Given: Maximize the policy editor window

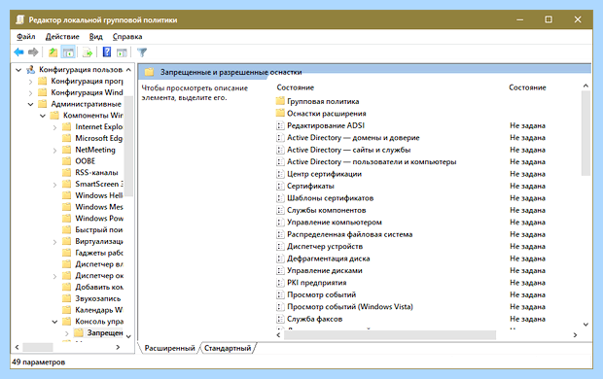Looking at the screenshot, I should point(549,19).
